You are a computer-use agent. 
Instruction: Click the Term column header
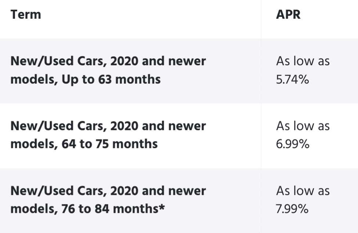pos(26,15)
